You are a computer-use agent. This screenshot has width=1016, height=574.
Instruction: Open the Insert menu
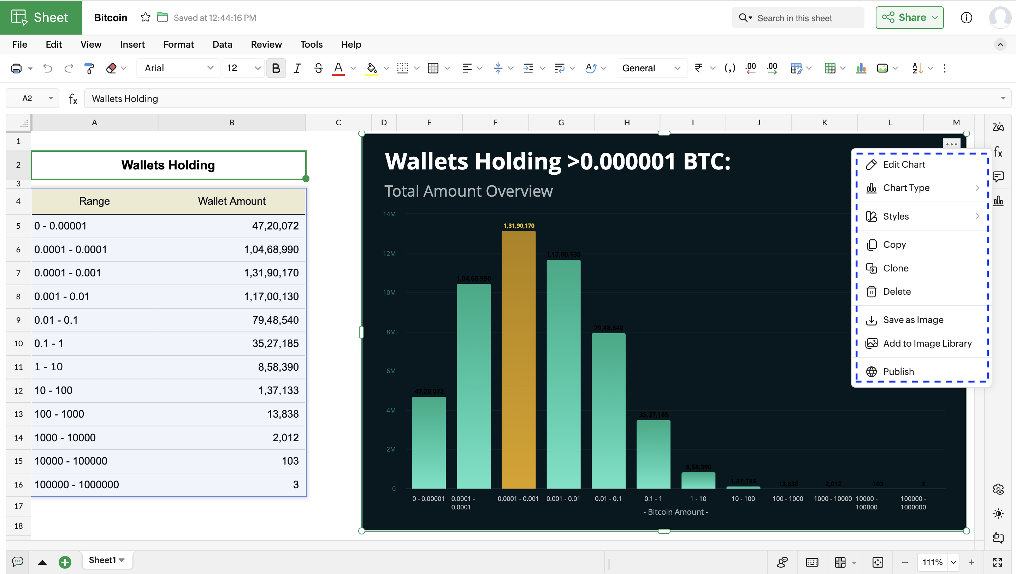[132, 44]
